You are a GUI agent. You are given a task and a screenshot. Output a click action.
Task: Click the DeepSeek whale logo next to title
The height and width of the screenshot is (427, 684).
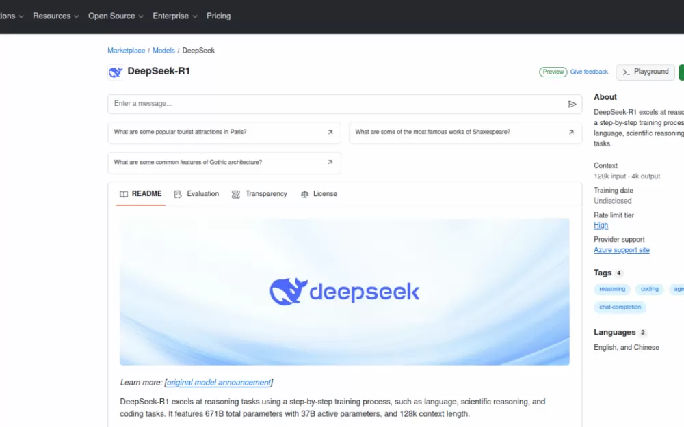pyautogui.click(x=116, y=72)
